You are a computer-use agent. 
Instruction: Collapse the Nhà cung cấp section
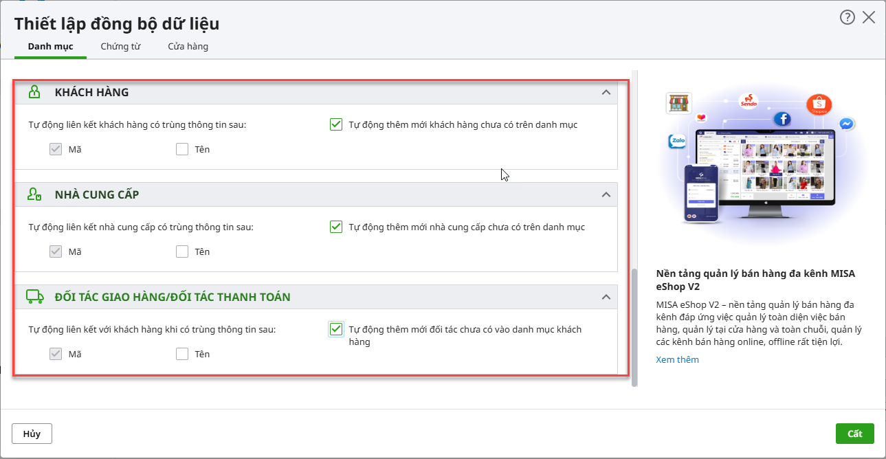pos(606,194)
